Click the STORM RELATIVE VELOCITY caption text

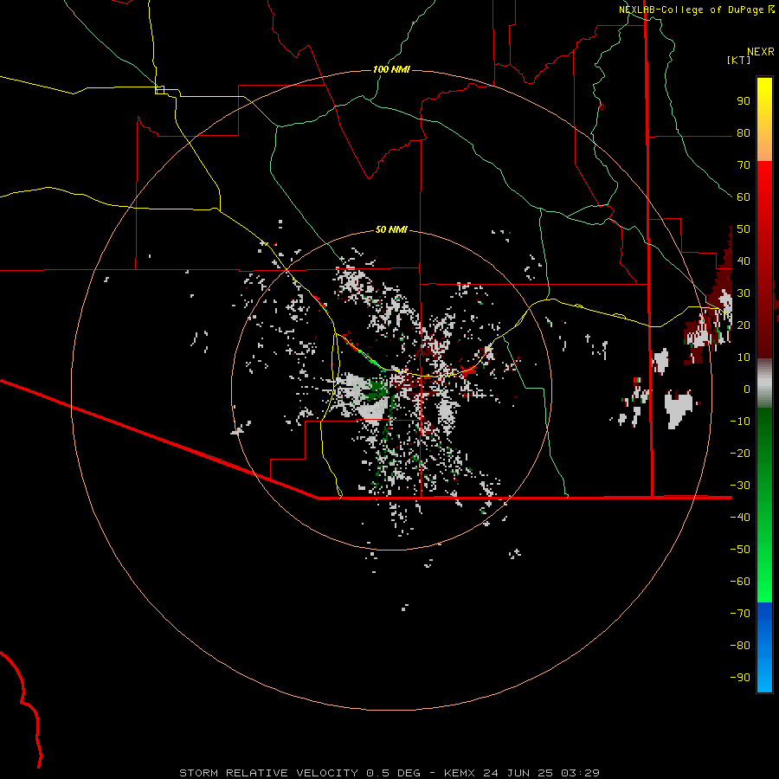268,773
